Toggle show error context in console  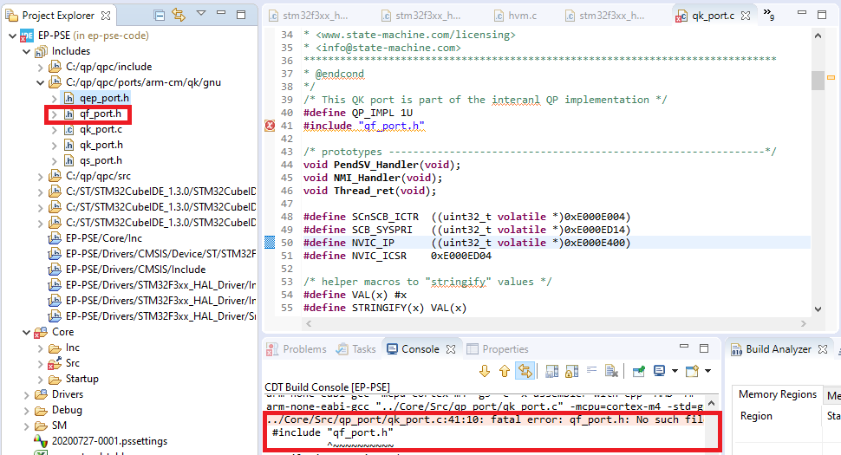point(525,371)
